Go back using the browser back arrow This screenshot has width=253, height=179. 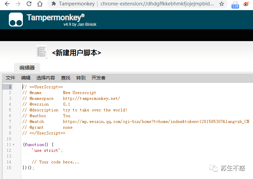pyautogui.click(x=7, y=4)
